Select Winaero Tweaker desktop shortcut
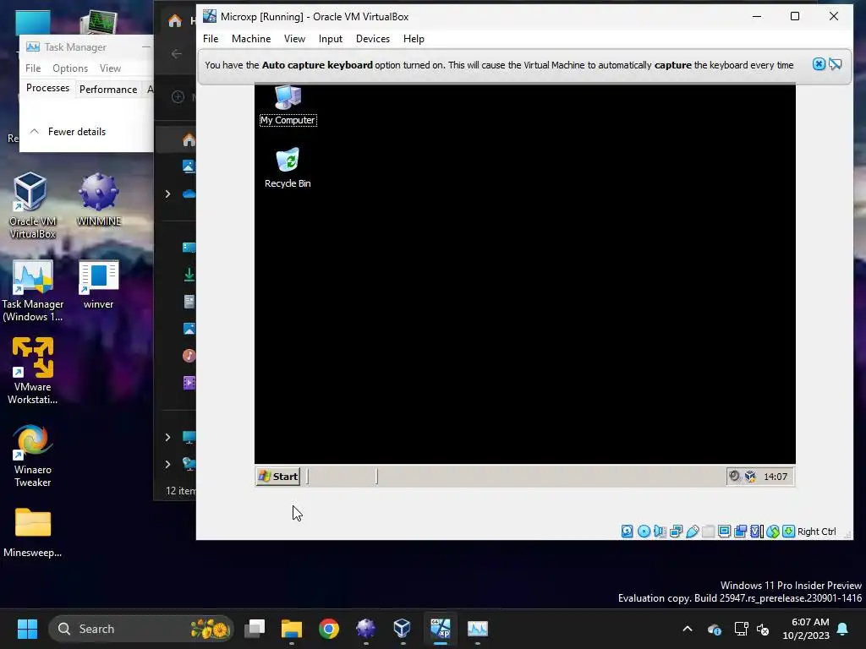Image resolution: width=866 pixels, height=649 pixels. click(x=33, y=455)
